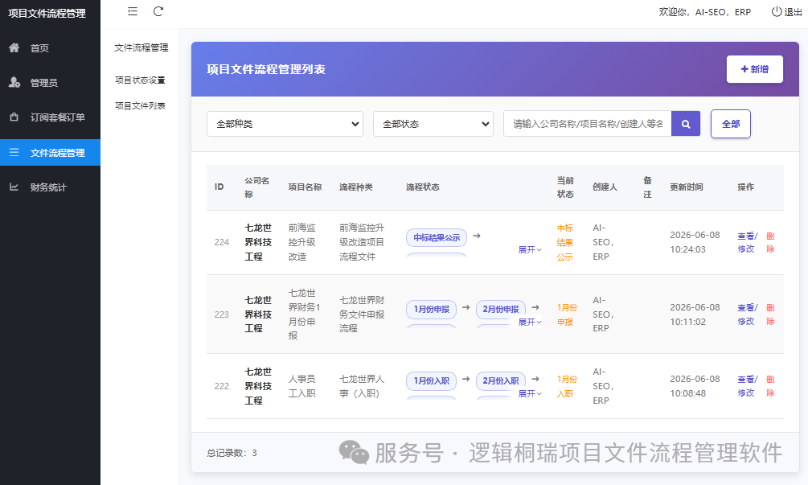Click the 全部 button
The width and height of the screenshot is (808, 485).
(730, 124)
